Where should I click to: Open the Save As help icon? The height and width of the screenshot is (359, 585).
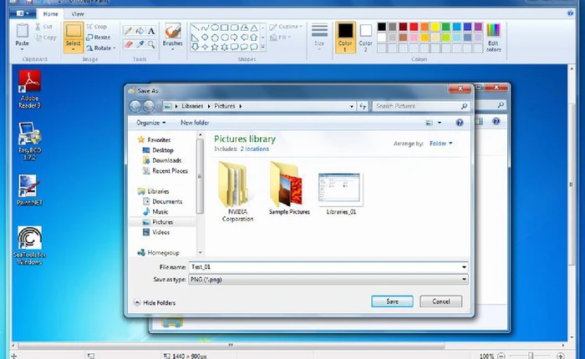pos(460,122)
